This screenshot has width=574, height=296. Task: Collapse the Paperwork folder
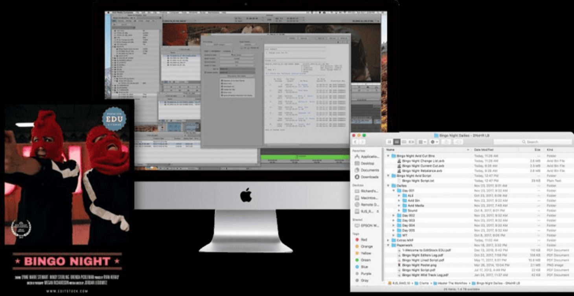pos(388,245)
